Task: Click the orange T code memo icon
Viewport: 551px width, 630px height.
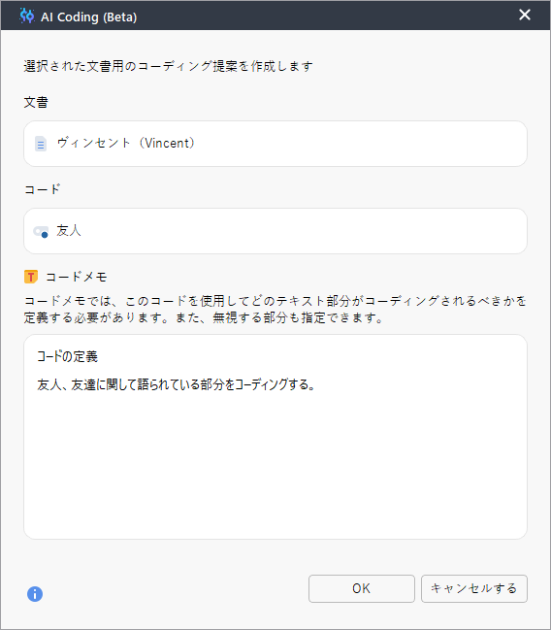Action: pyautogui.click(x=31, y=277)
